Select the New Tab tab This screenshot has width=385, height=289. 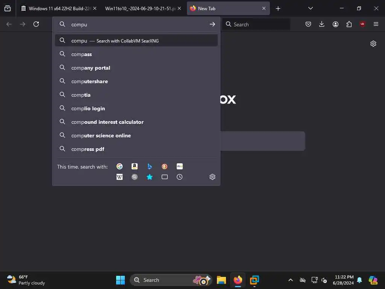[228, 8]
